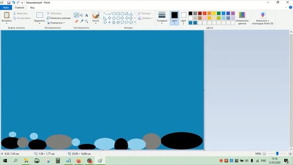Screen dimensions: 293x165
Task: Undo the last action
Action: click(x=13, y=3)
